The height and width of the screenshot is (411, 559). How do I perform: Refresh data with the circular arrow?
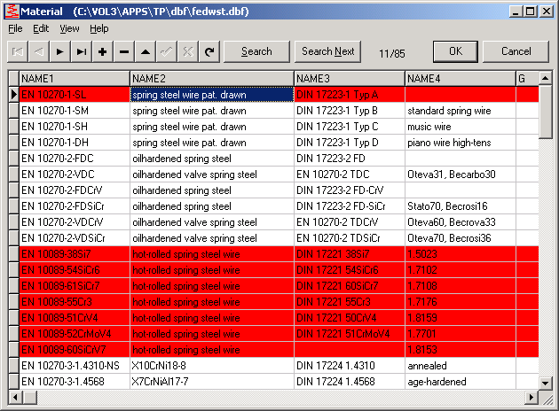click(209, 51)
